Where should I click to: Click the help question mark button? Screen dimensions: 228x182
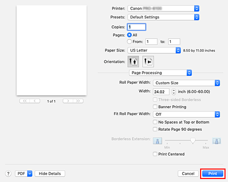8,174
